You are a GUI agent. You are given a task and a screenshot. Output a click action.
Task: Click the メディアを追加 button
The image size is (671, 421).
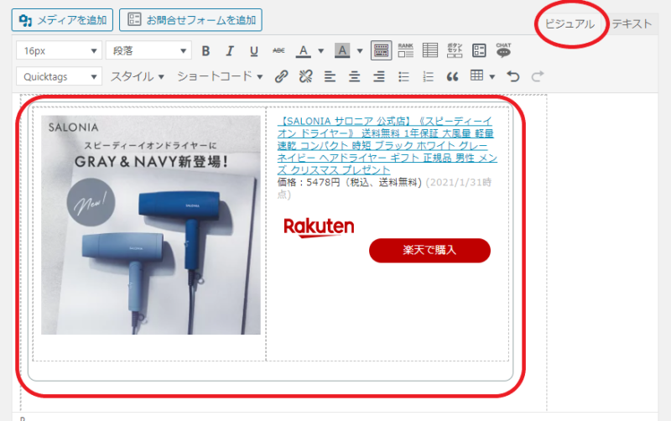point(62,20)
